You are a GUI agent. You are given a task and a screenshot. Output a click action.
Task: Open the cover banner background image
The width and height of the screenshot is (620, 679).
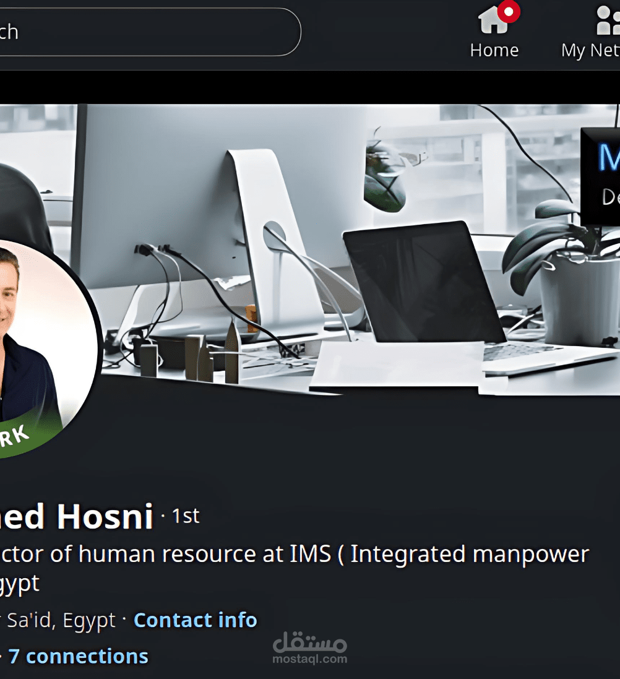tap(310, 249)
